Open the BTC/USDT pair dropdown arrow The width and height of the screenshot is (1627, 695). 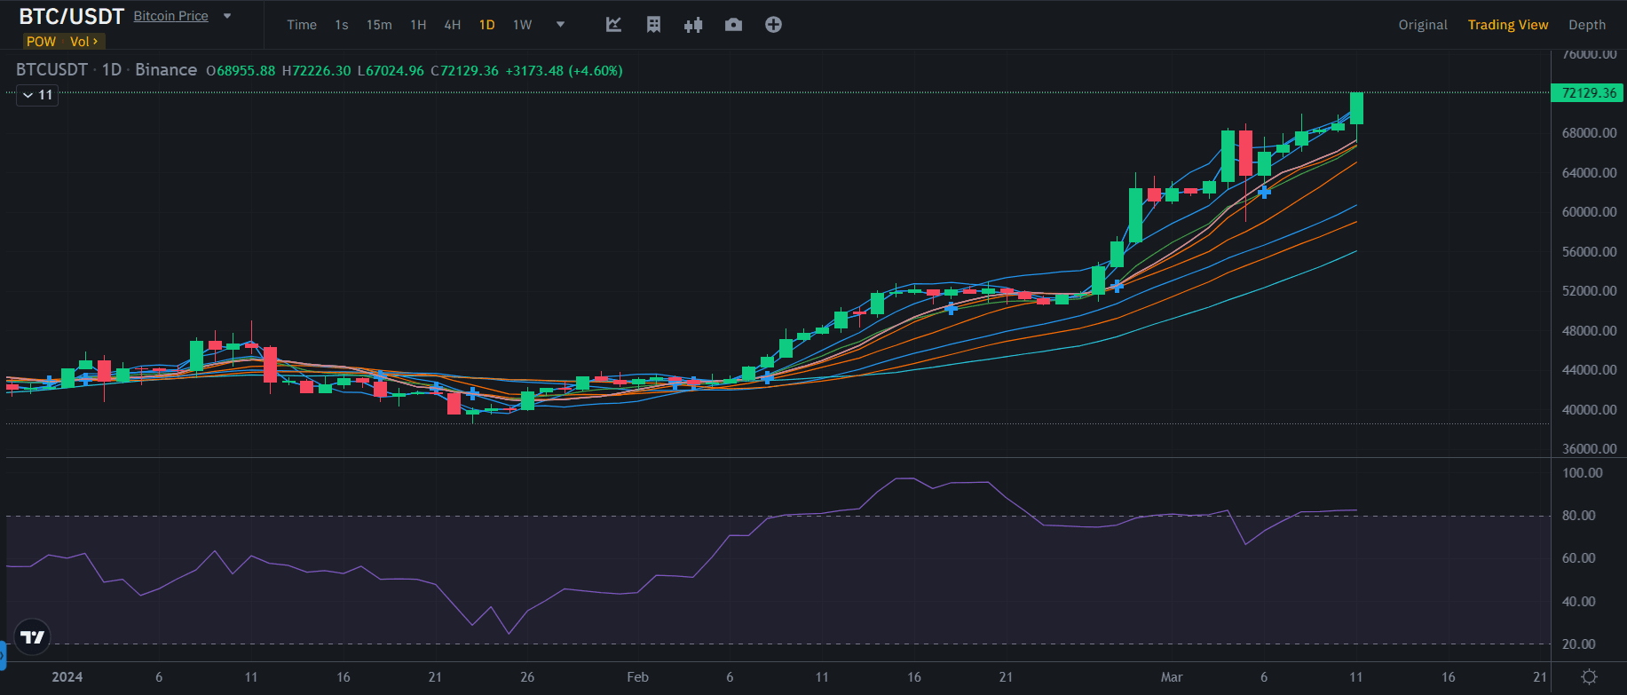[227, 16]
